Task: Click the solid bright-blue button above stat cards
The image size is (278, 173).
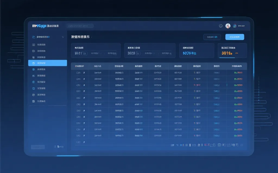Action: tap(235, 37)
